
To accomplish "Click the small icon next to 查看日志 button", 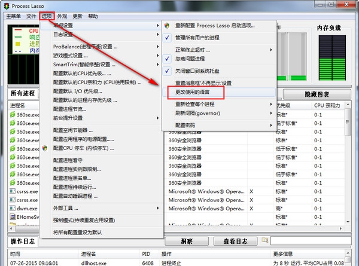I will (265, 240).
